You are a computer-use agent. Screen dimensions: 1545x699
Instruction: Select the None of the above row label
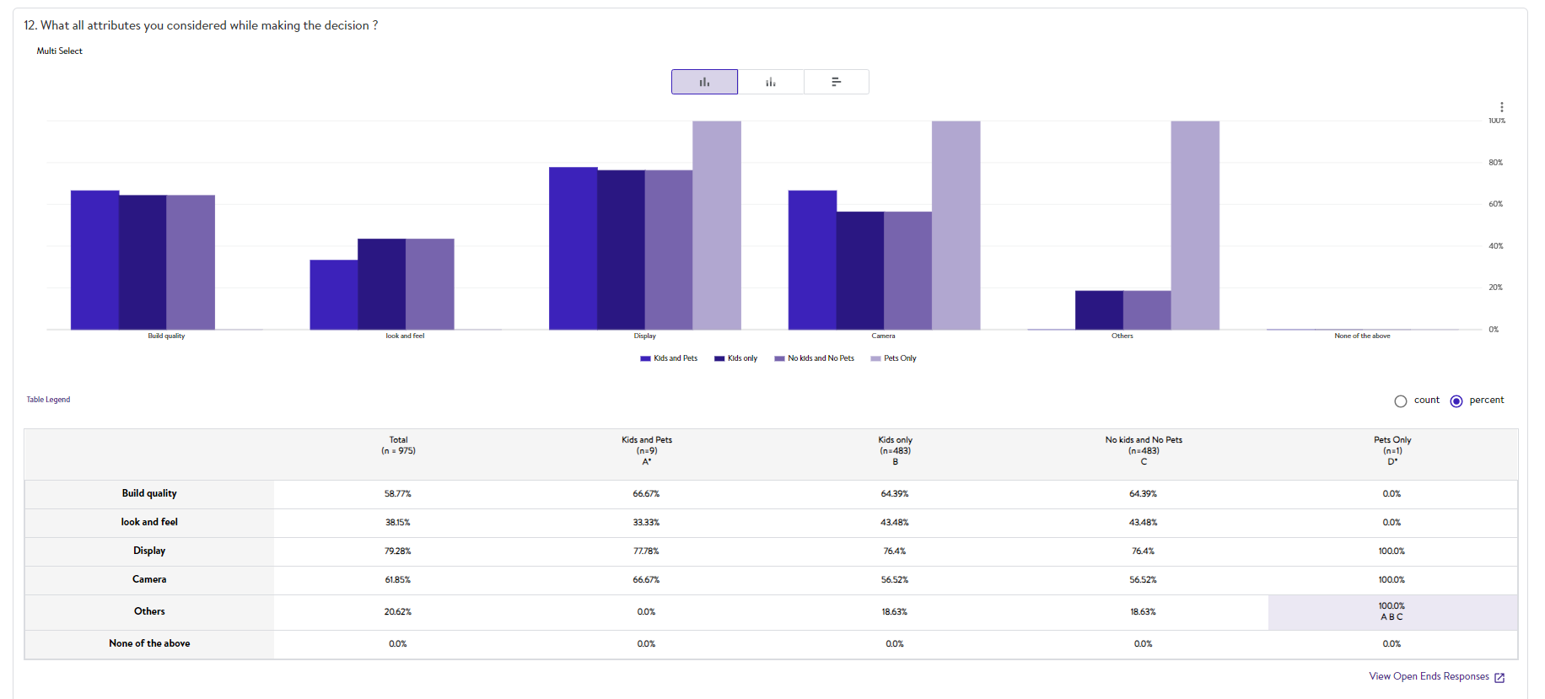(x=149, y=643)
